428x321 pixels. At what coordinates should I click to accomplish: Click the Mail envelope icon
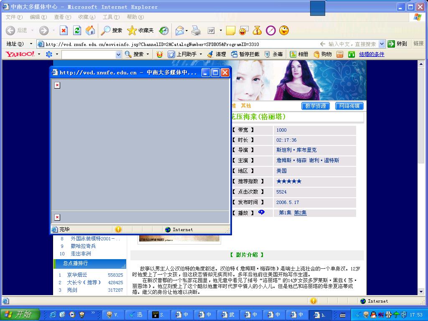(180, 30)
